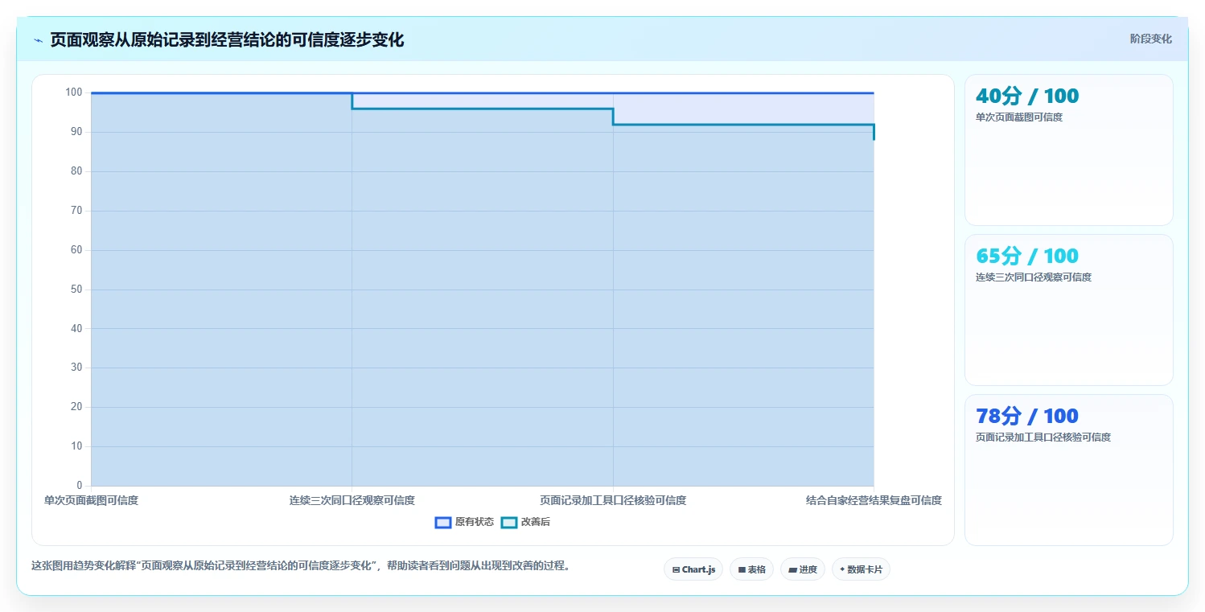Click y-axis value 100
The width and height of the screenshot is (1205, 612).
point(74,92)
